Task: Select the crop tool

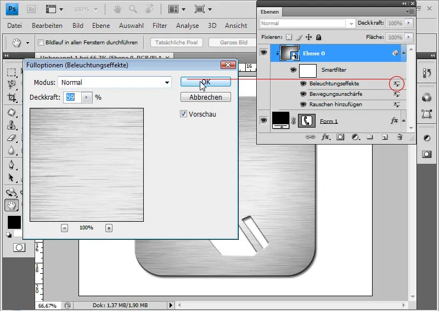Action: (x=11, y=97)
